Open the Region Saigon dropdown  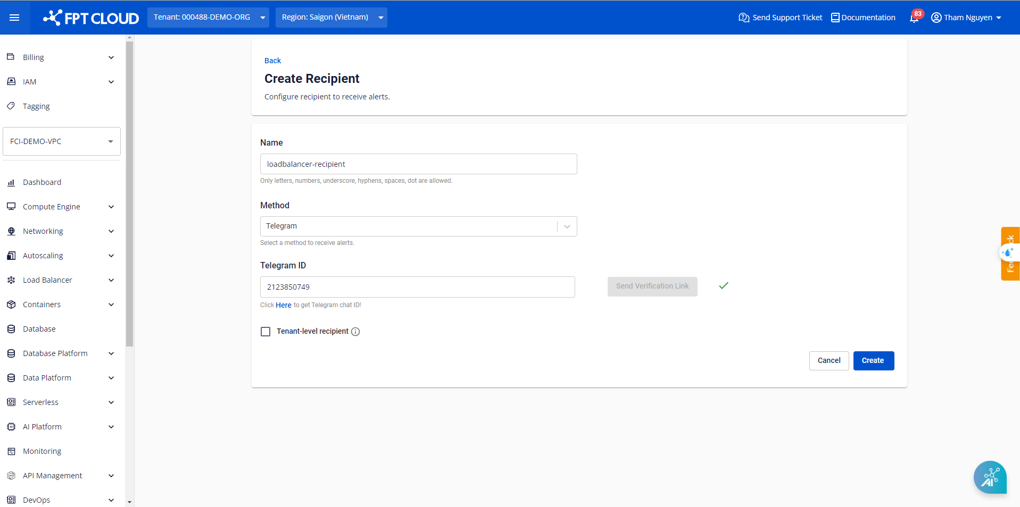331,18
